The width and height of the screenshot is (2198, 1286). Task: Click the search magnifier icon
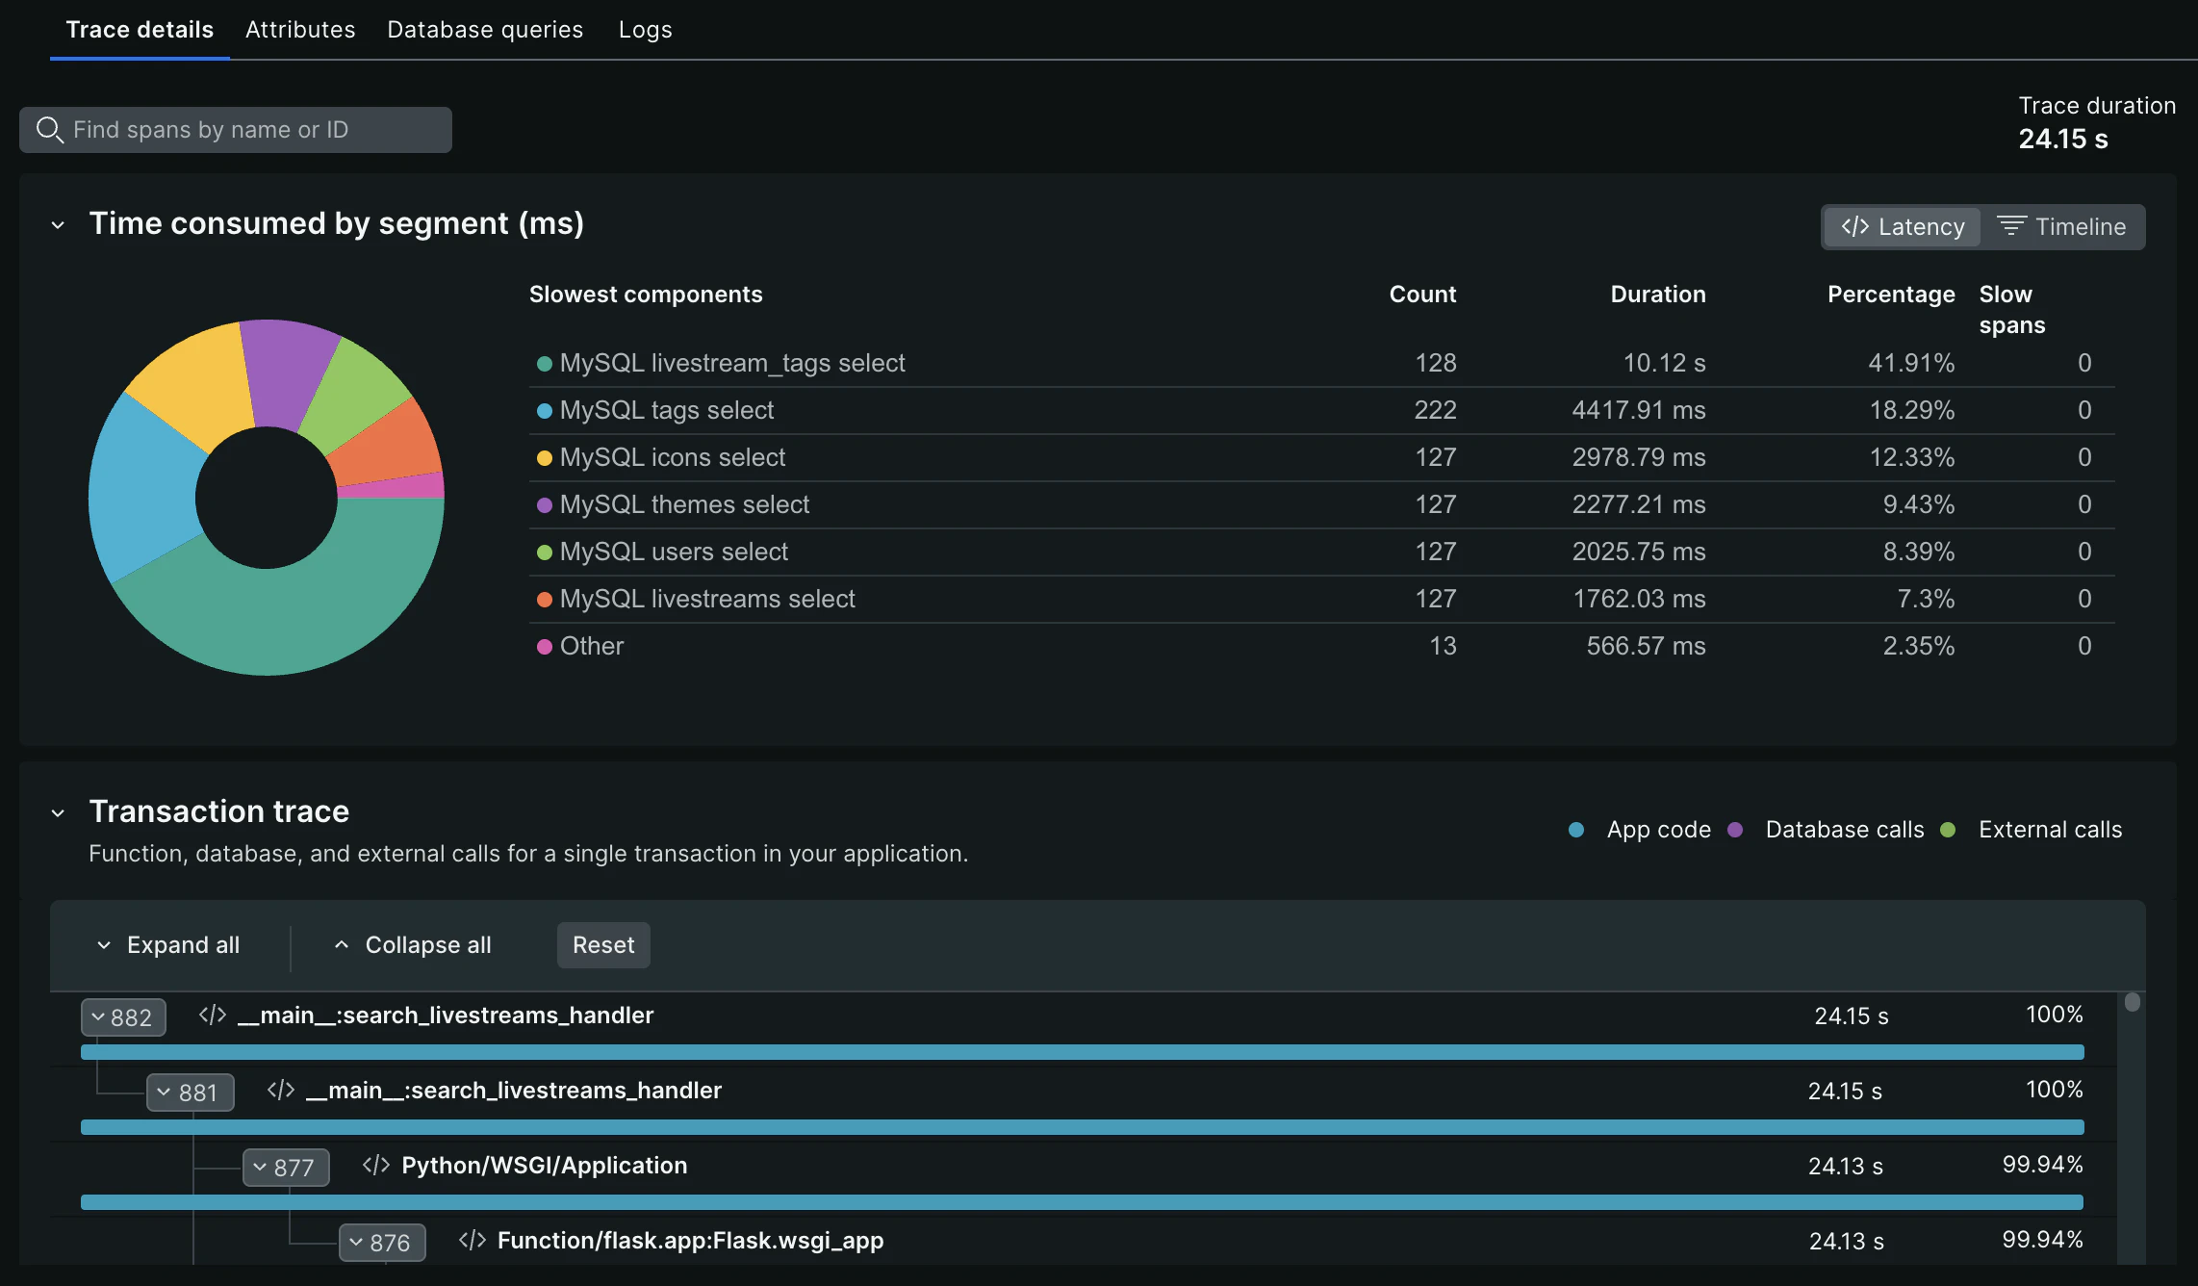(x=49, y=129)
